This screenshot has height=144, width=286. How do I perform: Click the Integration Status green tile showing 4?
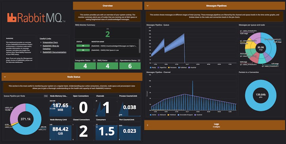(85, 66)
